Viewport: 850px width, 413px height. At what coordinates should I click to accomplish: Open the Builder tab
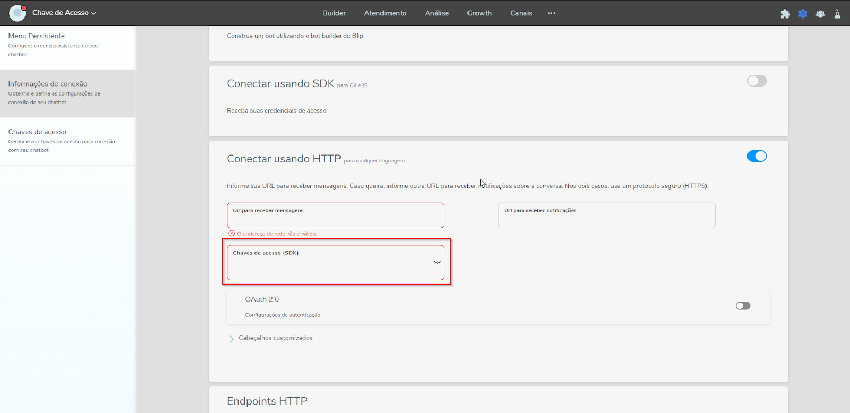[x=334, y=13]
